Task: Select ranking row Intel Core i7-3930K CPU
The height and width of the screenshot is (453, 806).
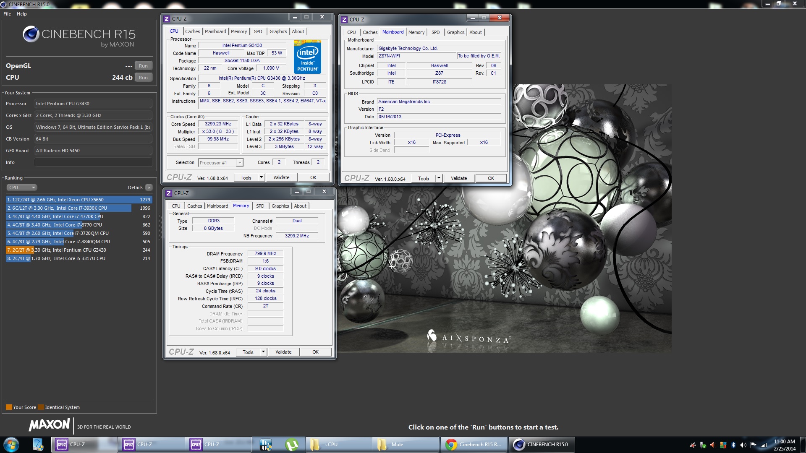Action: point(79,208)
